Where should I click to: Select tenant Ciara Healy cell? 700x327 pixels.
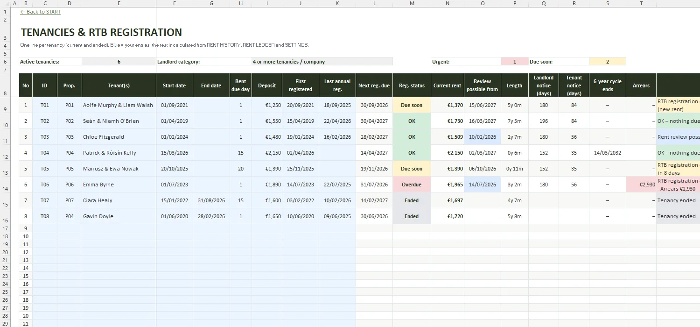119,200
